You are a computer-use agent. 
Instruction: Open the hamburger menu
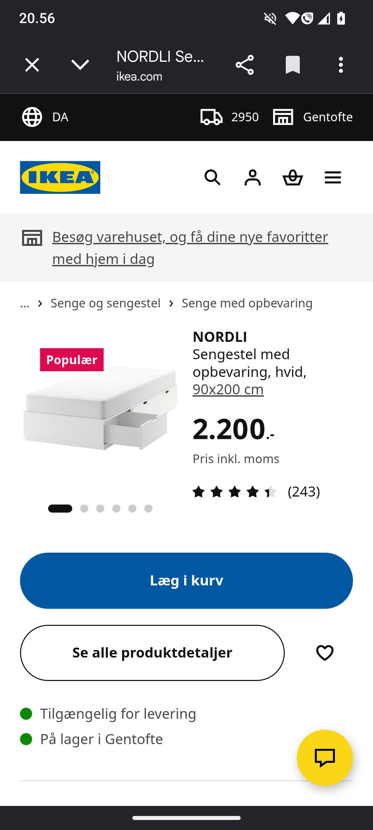pyautogui.click(x=333, y=177)
